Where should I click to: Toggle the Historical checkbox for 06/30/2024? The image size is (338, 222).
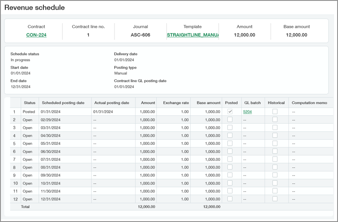tap(275, 151)
